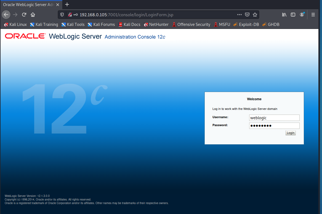Open the Firefox account icon
Screen dimensions: 322x214
(302, 15)
